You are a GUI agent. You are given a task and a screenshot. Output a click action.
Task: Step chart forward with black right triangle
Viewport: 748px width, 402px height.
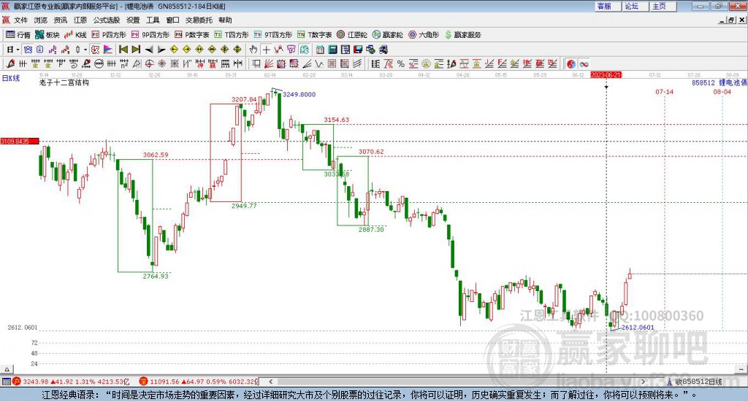(x=161, y=50)
